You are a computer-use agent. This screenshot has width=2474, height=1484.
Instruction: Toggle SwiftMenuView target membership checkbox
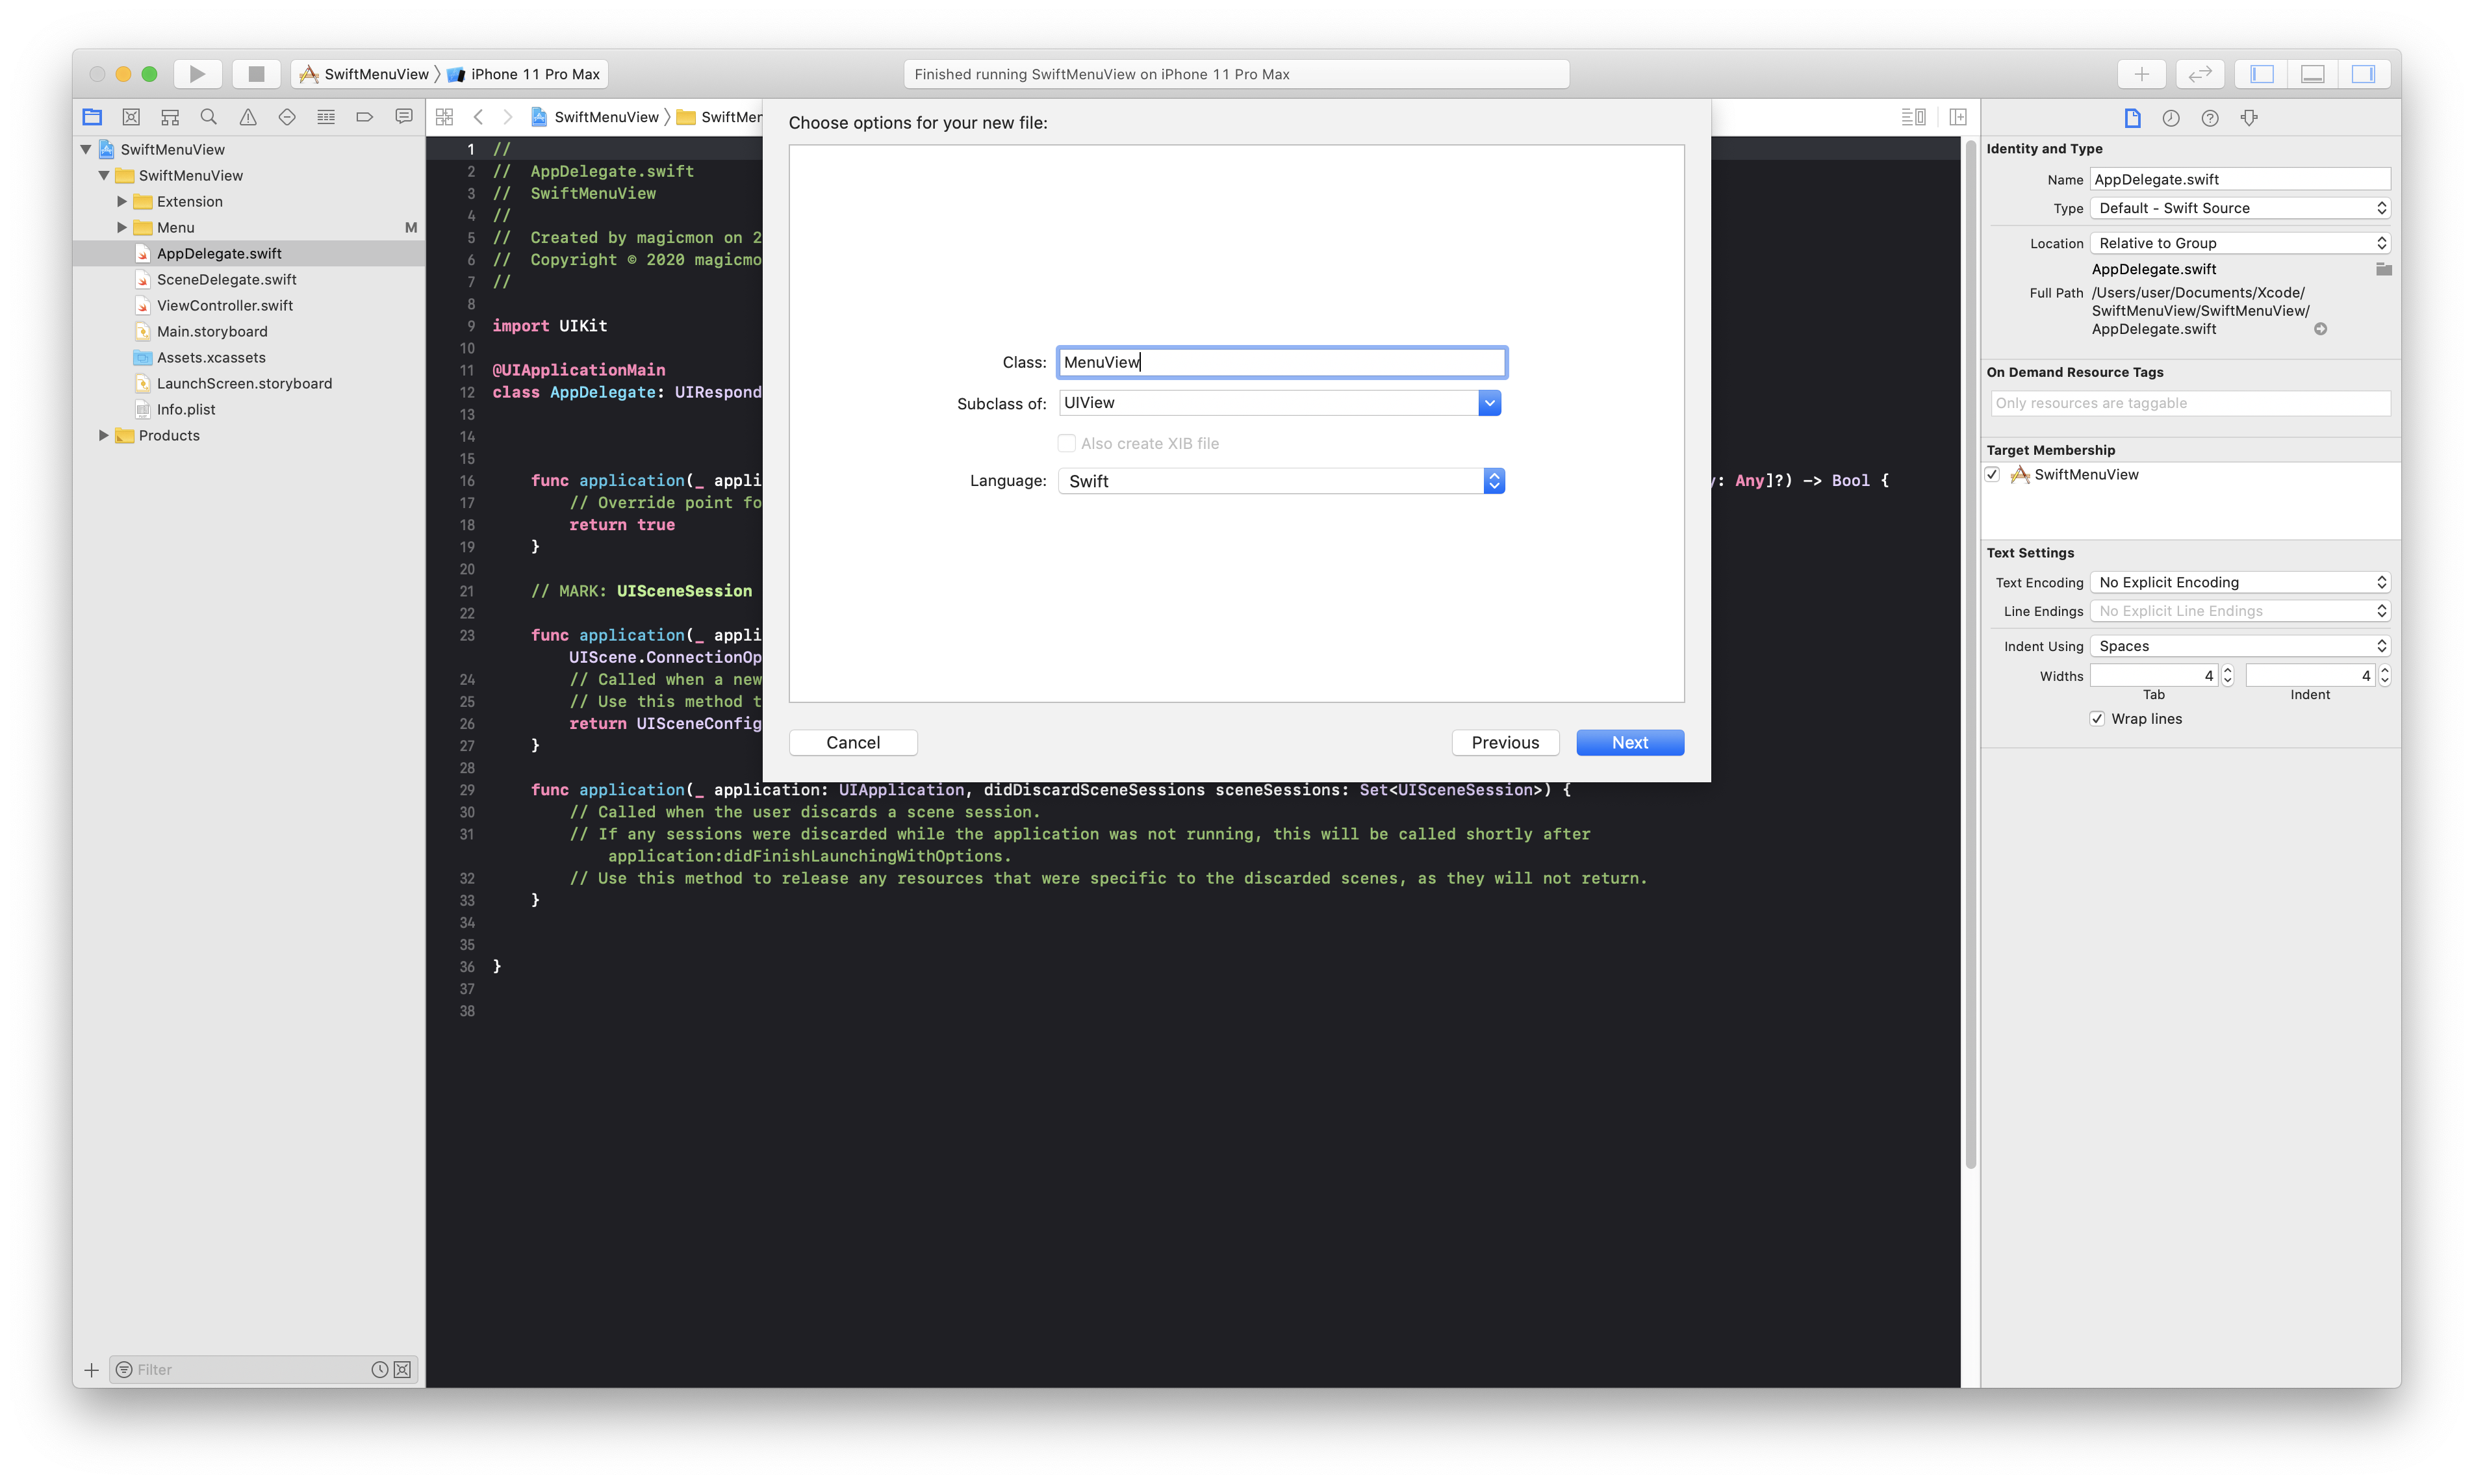point(1993,475)
